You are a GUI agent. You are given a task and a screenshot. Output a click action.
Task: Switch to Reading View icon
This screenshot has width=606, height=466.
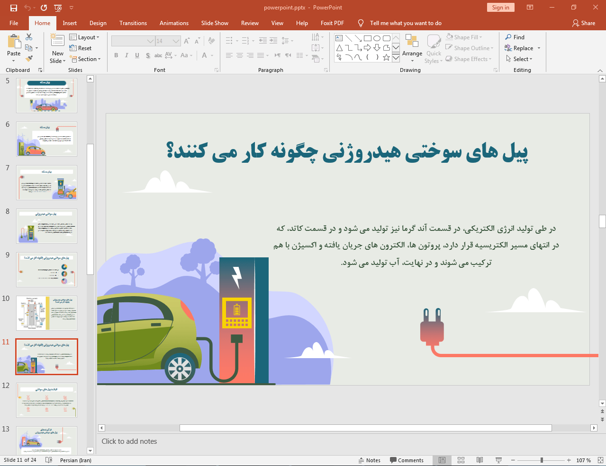pyautogui.click(x=479, y=460)
